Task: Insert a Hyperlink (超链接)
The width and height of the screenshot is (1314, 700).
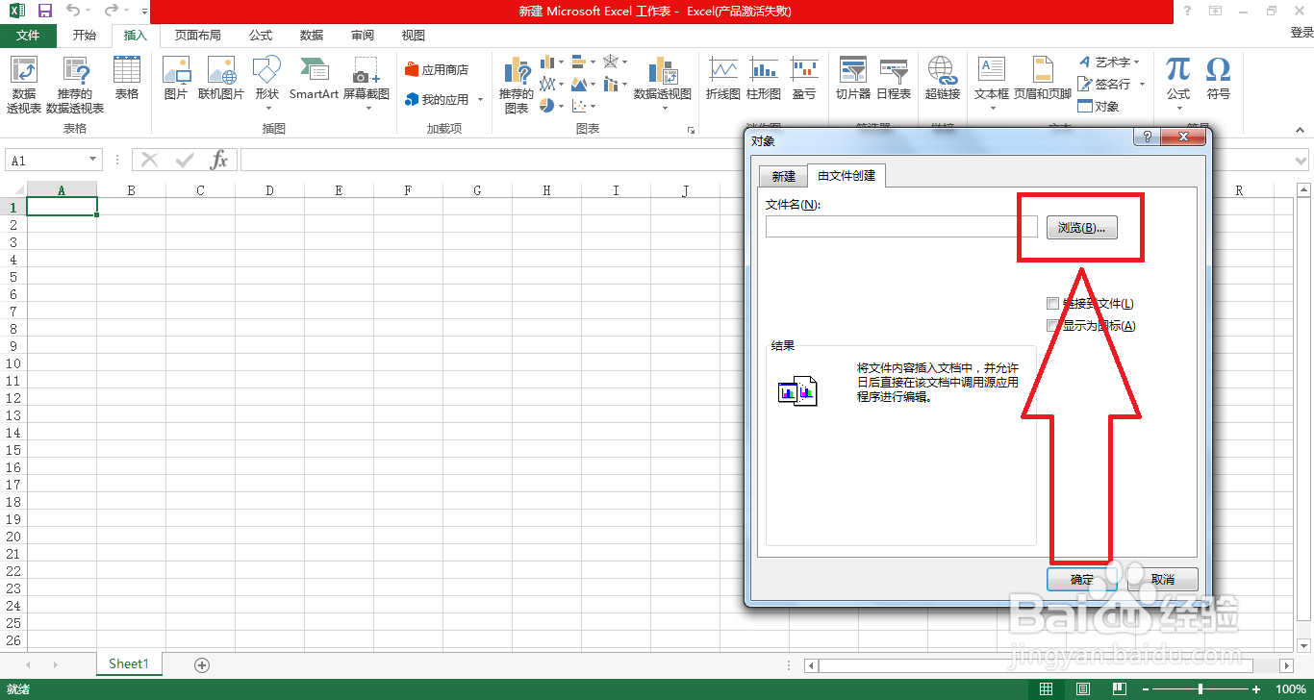Action: (x=943, y=79)
